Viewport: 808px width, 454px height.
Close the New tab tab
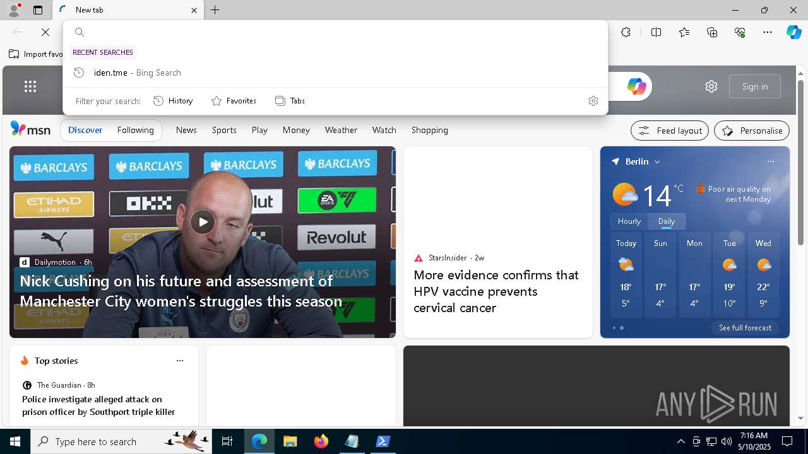pos(194,10)
